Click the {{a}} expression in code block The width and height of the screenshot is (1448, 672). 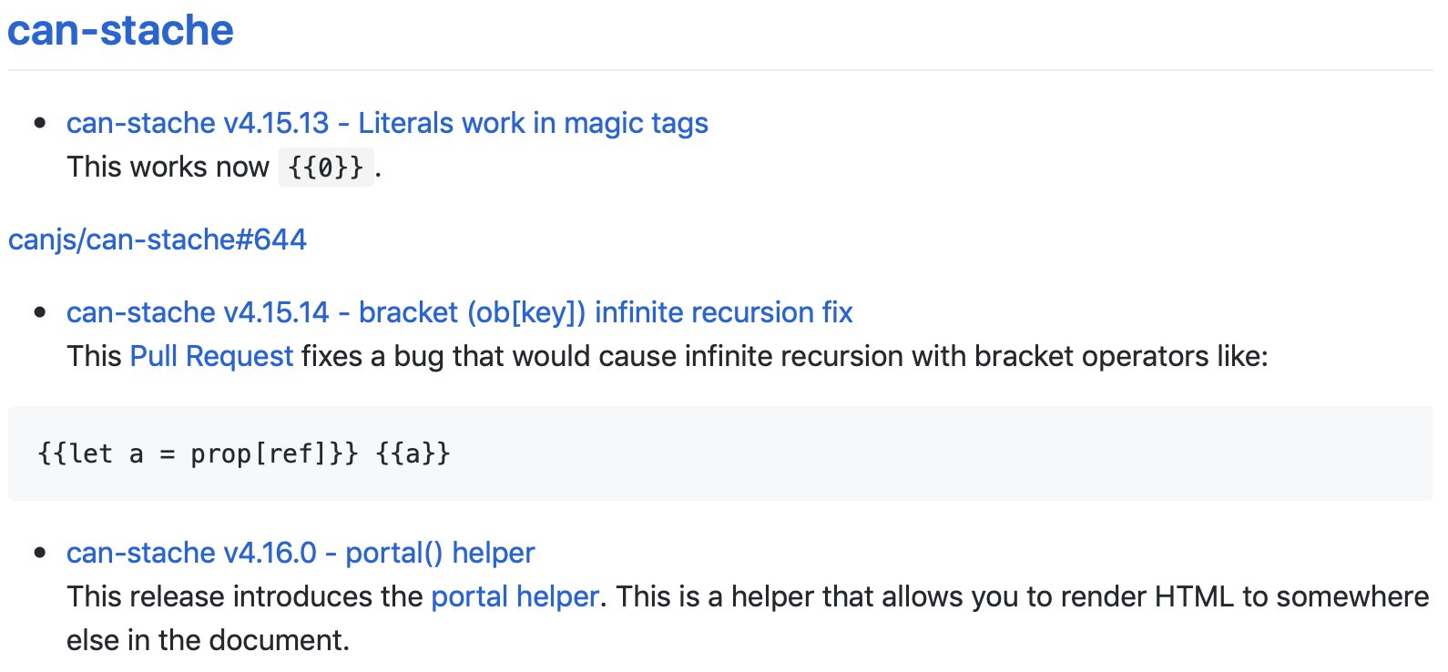click(x=413, y=453)
